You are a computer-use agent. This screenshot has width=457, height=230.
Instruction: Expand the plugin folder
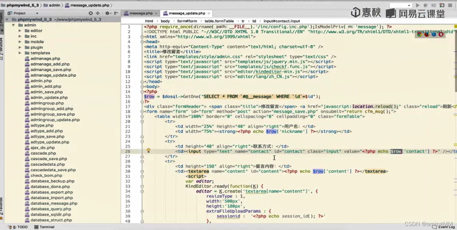20,47
